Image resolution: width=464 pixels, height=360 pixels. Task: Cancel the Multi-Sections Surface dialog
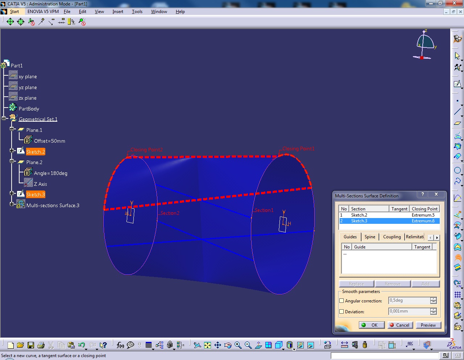click(400, 325)
